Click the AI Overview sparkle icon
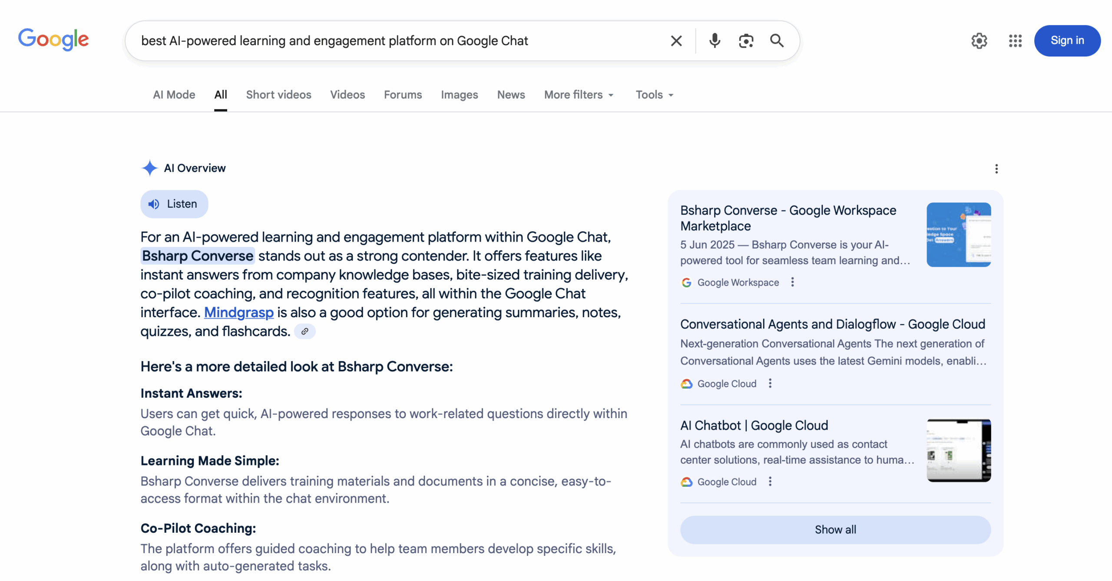Image resolution: width=1112 pixels, height=581 pixels. (x=149, y=168)
